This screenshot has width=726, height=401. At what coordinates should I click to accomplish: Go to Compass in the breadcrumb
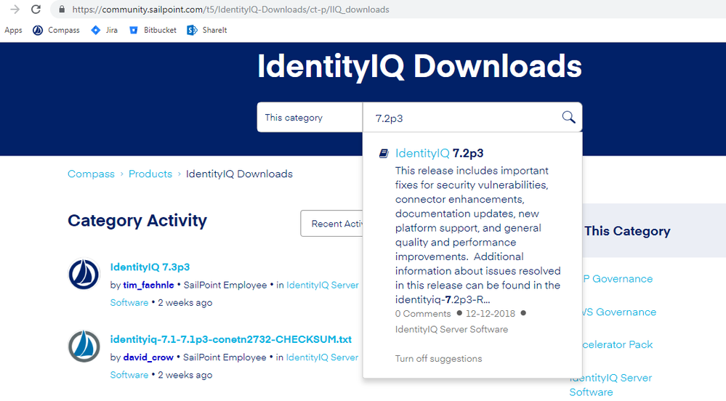(91, 174)
